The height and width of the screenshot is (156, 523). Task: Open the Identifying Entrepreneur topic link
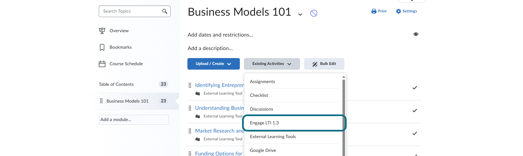coord(219,85)
